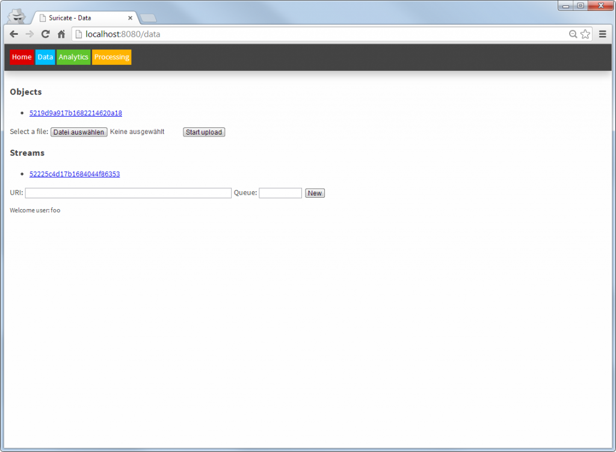Go to the Processing section
The image size is (616, 452).
(x=111, y=57)
